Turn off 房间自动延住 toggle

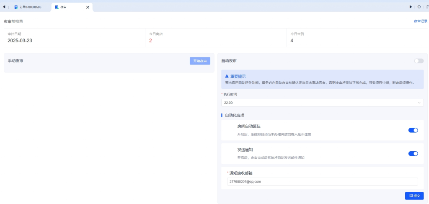[x=413, y=130]
